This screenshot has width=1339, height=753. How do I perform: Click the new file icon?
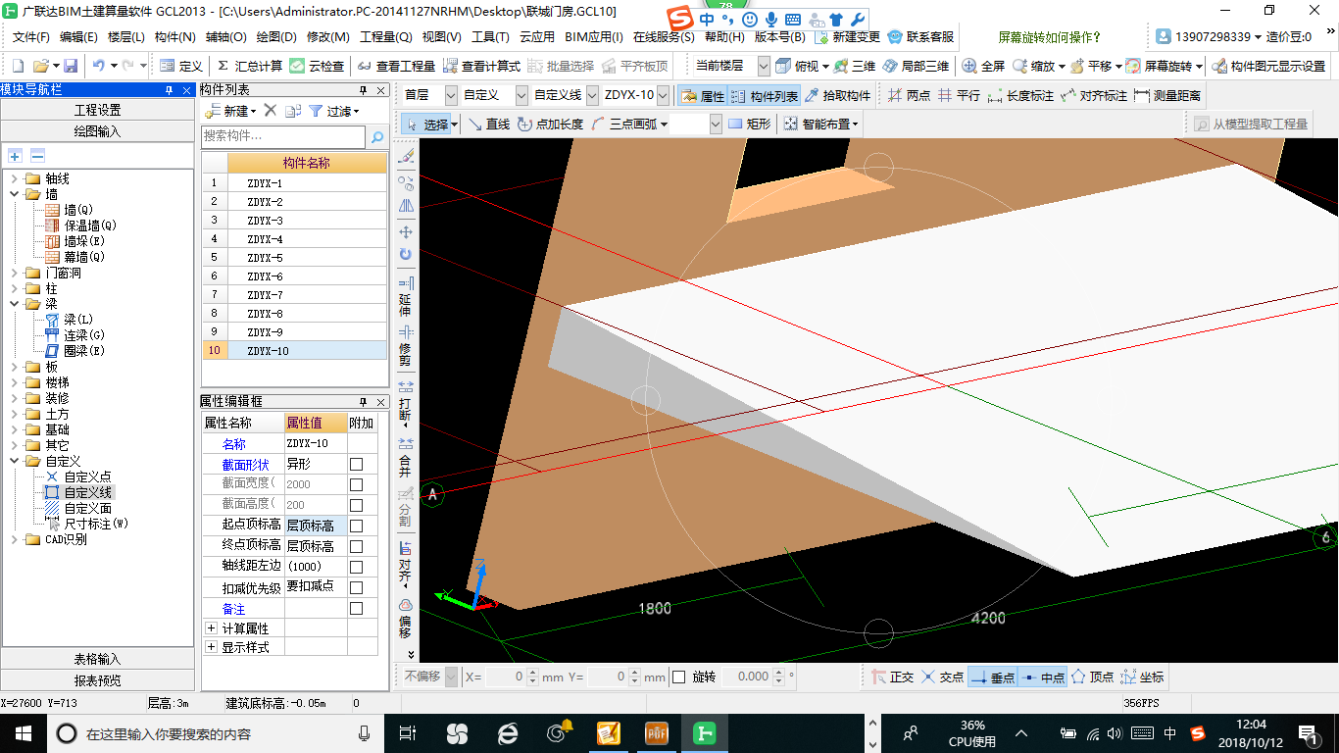18,66
